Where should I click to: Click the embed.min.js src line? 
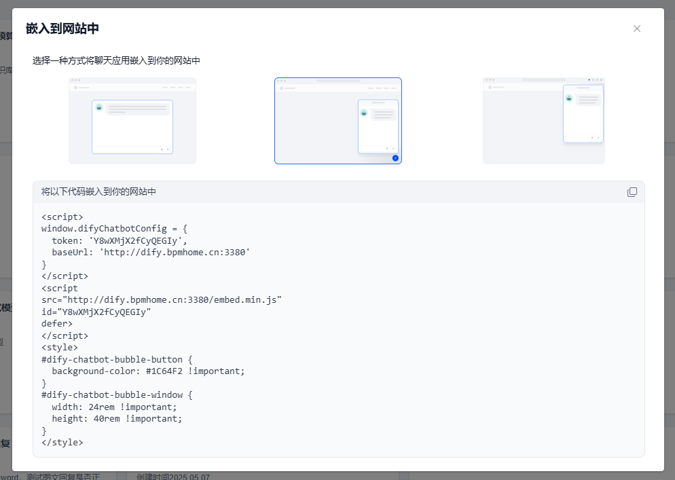[x=162, y=299]
